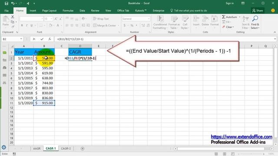The width and height of the screenshot is (278, 156).
Task: Click the Sign in link
Action: coord(230,3)
